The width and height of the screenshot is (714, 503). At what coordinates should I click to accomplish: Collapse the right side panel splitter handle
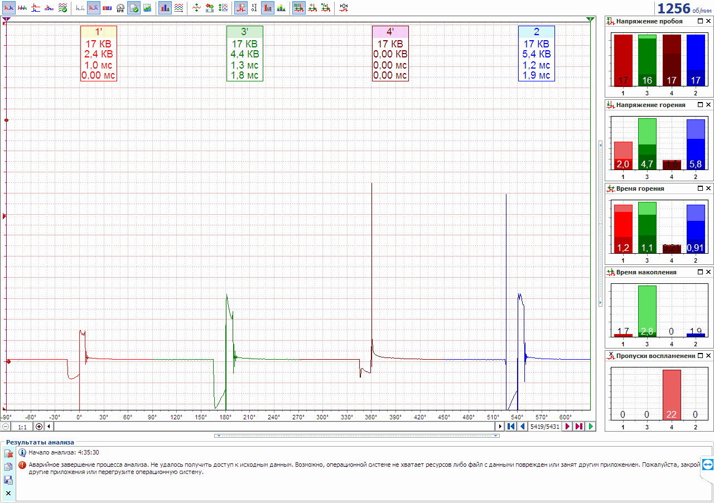[x=600, y=223]
